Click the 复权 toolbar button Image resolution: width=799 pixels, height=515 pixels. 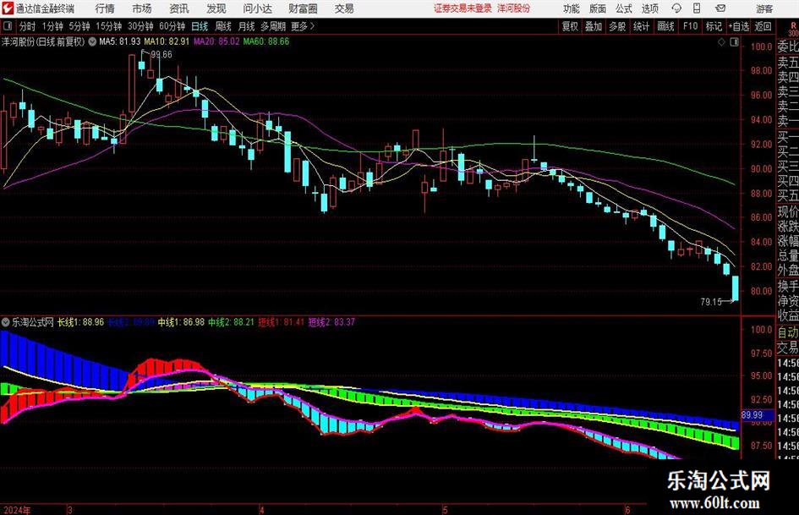coord(570,26)
